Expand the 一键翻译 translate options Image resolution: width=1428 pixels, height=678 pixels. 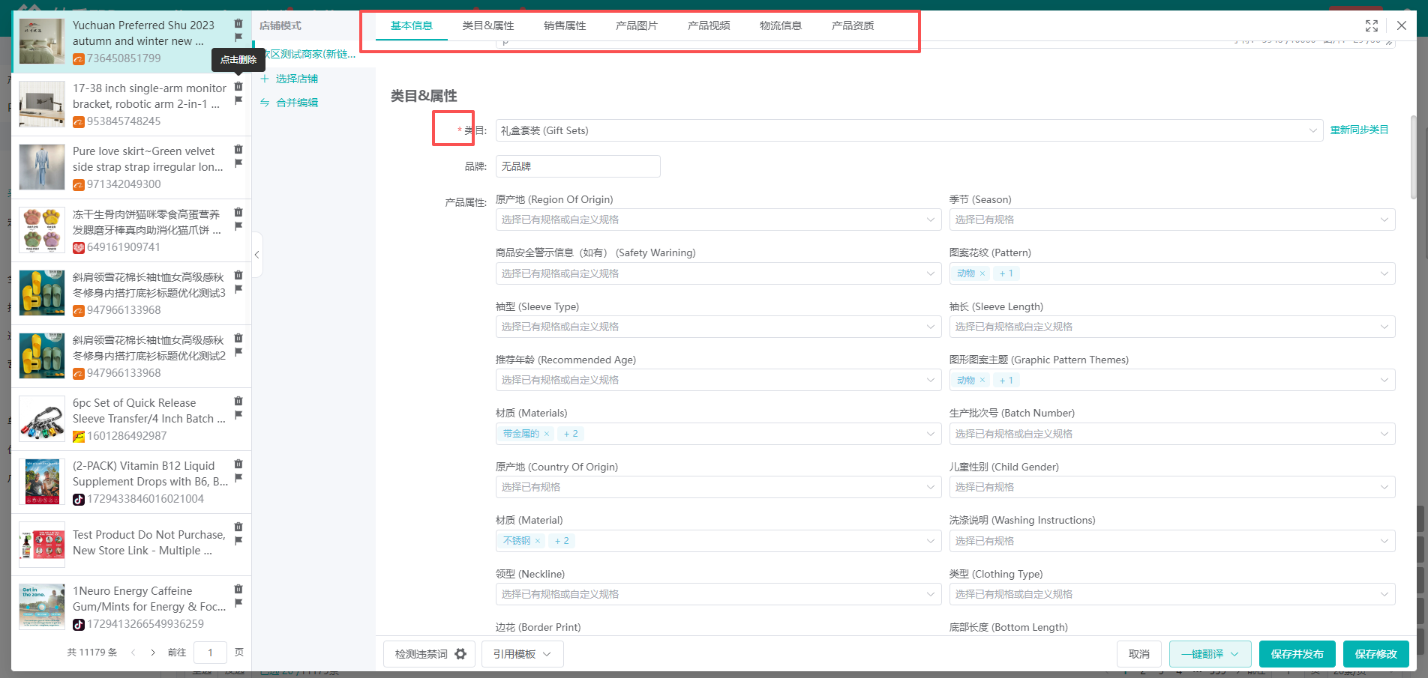[1210, 654]
